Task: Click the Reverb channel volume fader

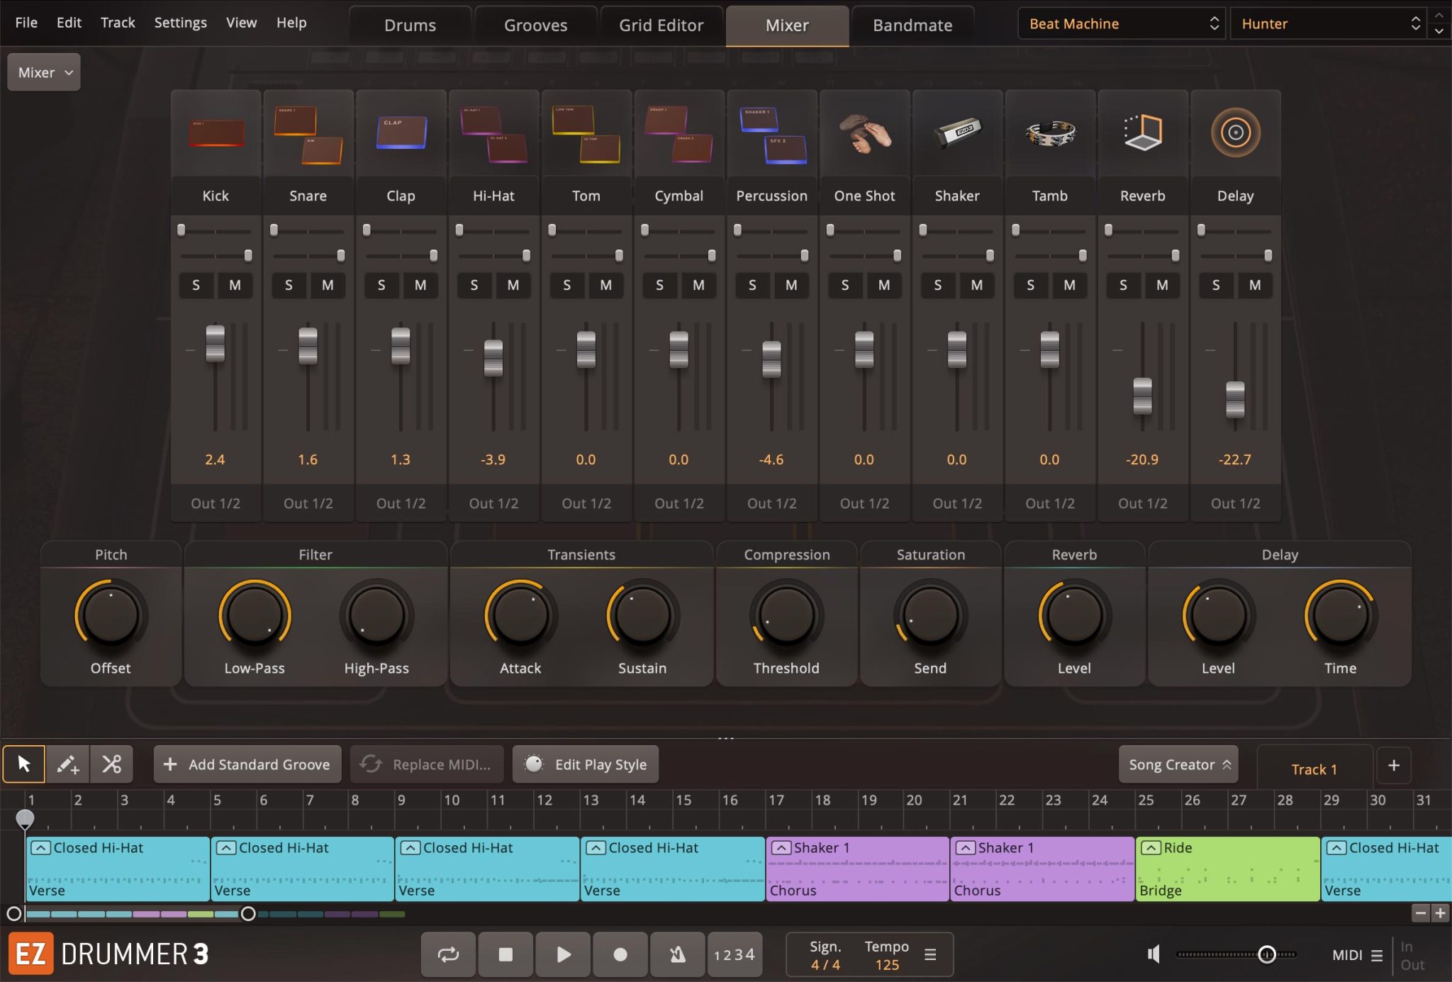Action: click(1142, 396)
